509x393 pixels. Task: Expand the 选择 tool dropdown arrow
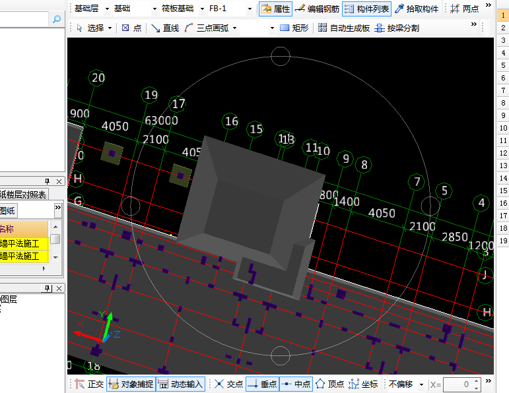[x=110, y=28]
